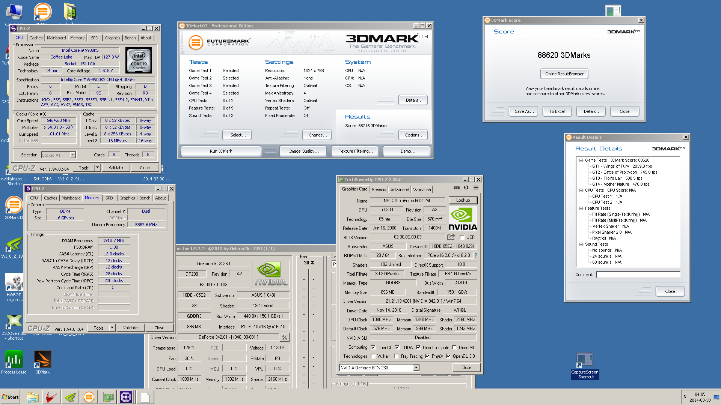Screen dimensions: 721x405
Task: Click the Lookup button in GPU-Z
Action: [463, 200]
